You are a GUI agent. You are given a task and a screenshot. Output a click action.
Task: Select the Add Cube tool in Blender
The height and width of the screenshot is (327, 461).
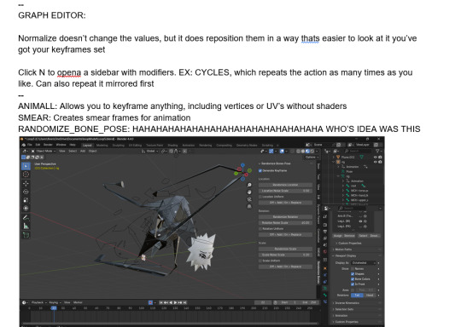[26, 235]
